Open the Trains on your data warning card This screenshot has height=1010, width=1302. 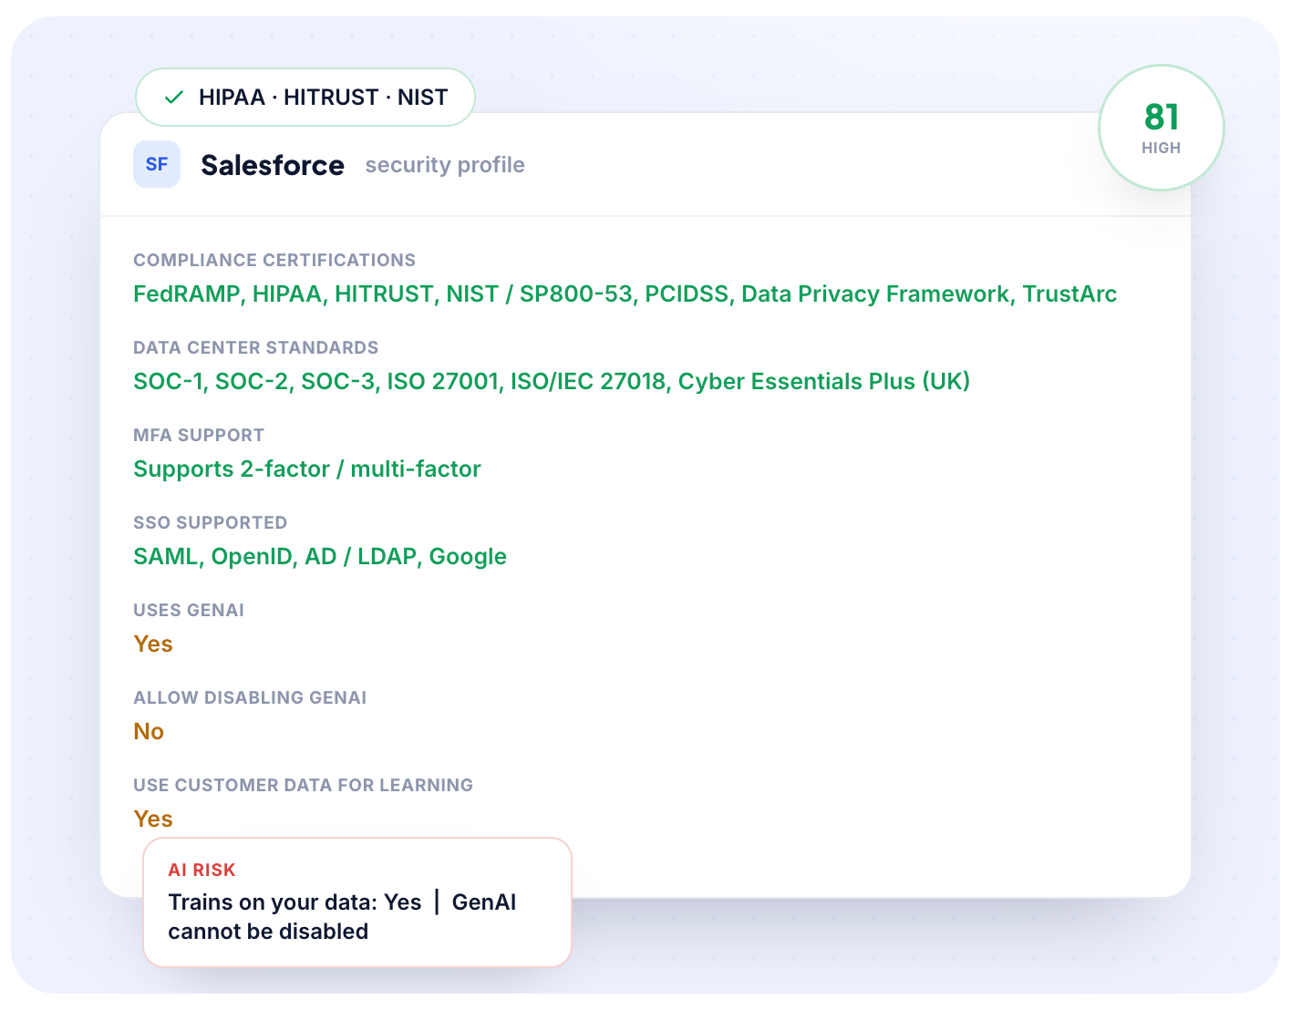tap(357, 902)
